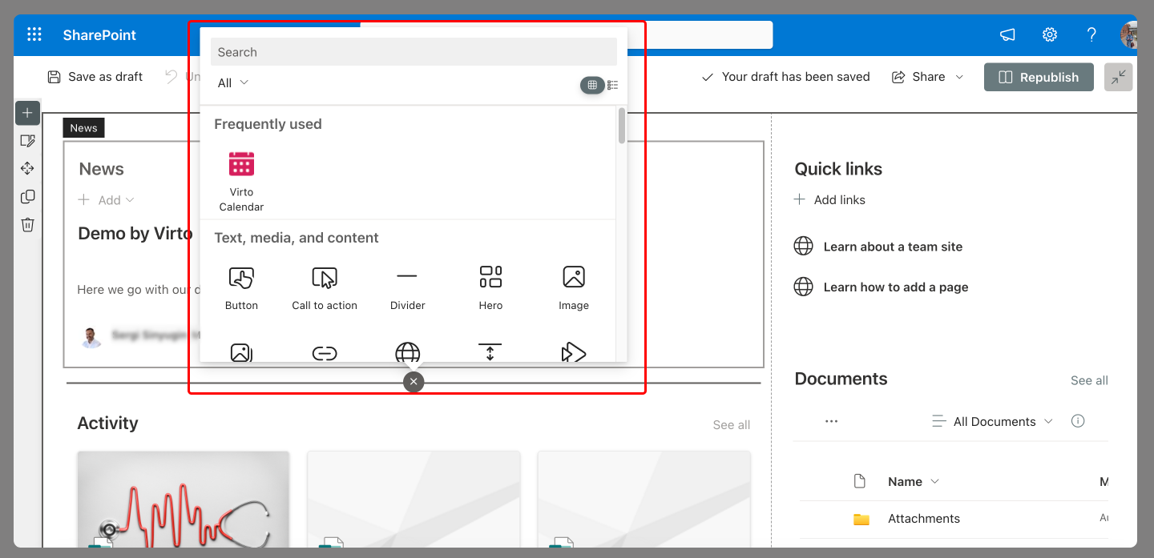Open the help question mark icon
Image resolution: width=1154 pixels, height=558 pixels.
[1091, 34]
